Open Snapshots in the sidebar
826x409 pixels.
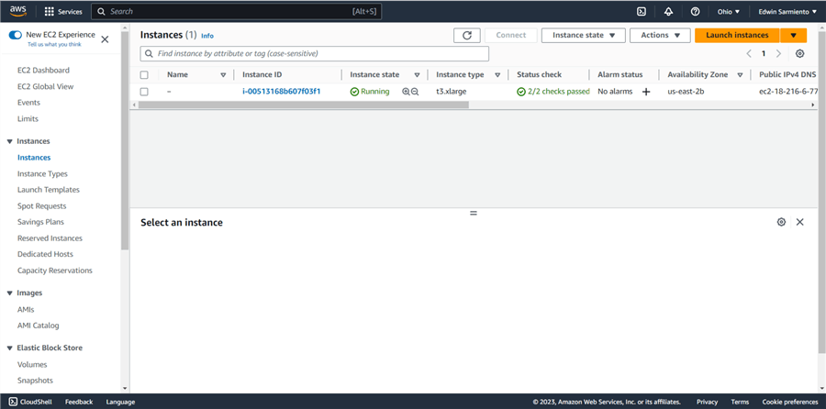tap(35, 381)
